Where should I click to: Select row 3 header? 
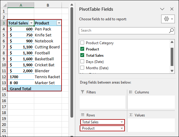coord(4,23)
